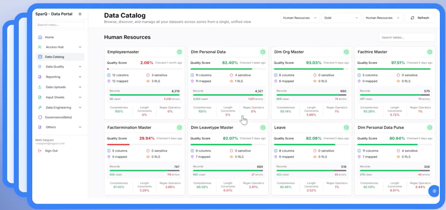The height and width of the screenshot is (210, 446).
Task: Click the Search tables input field
Action: (406, 37)
